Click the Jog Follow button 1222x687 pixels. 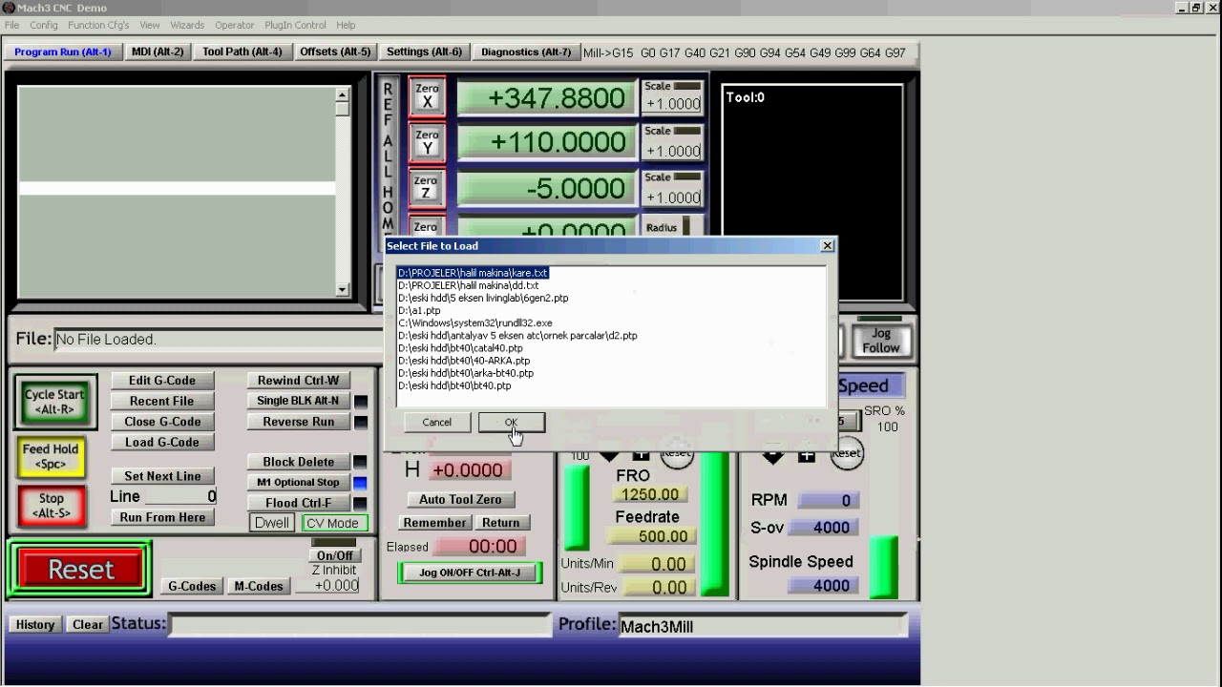pyautogui.click(x=880, y=341)
